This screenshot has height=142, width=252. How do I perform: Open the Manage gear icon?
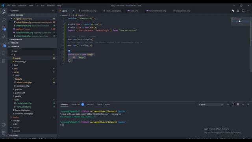click(x=4, y=133)
